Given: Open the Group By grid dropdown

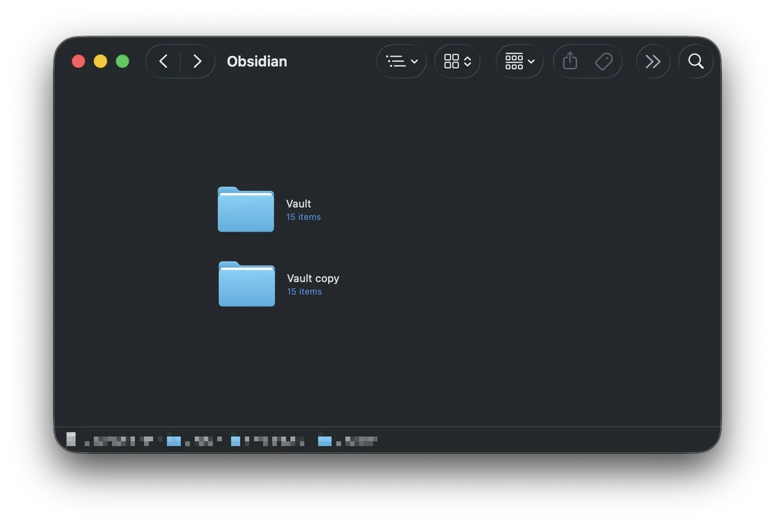Looking at the screenshot, I should (519, 61).
